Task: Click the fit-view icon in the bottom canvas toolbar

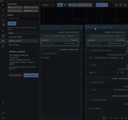Action: coord(111,118)
